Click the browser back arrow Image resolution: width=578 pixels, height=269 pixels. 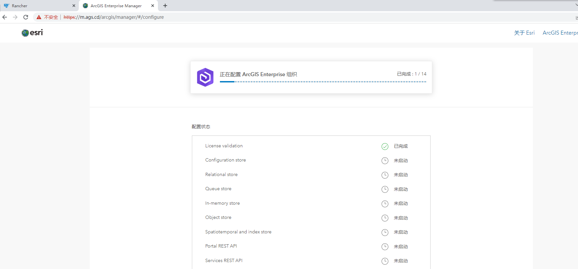[5, 17]
